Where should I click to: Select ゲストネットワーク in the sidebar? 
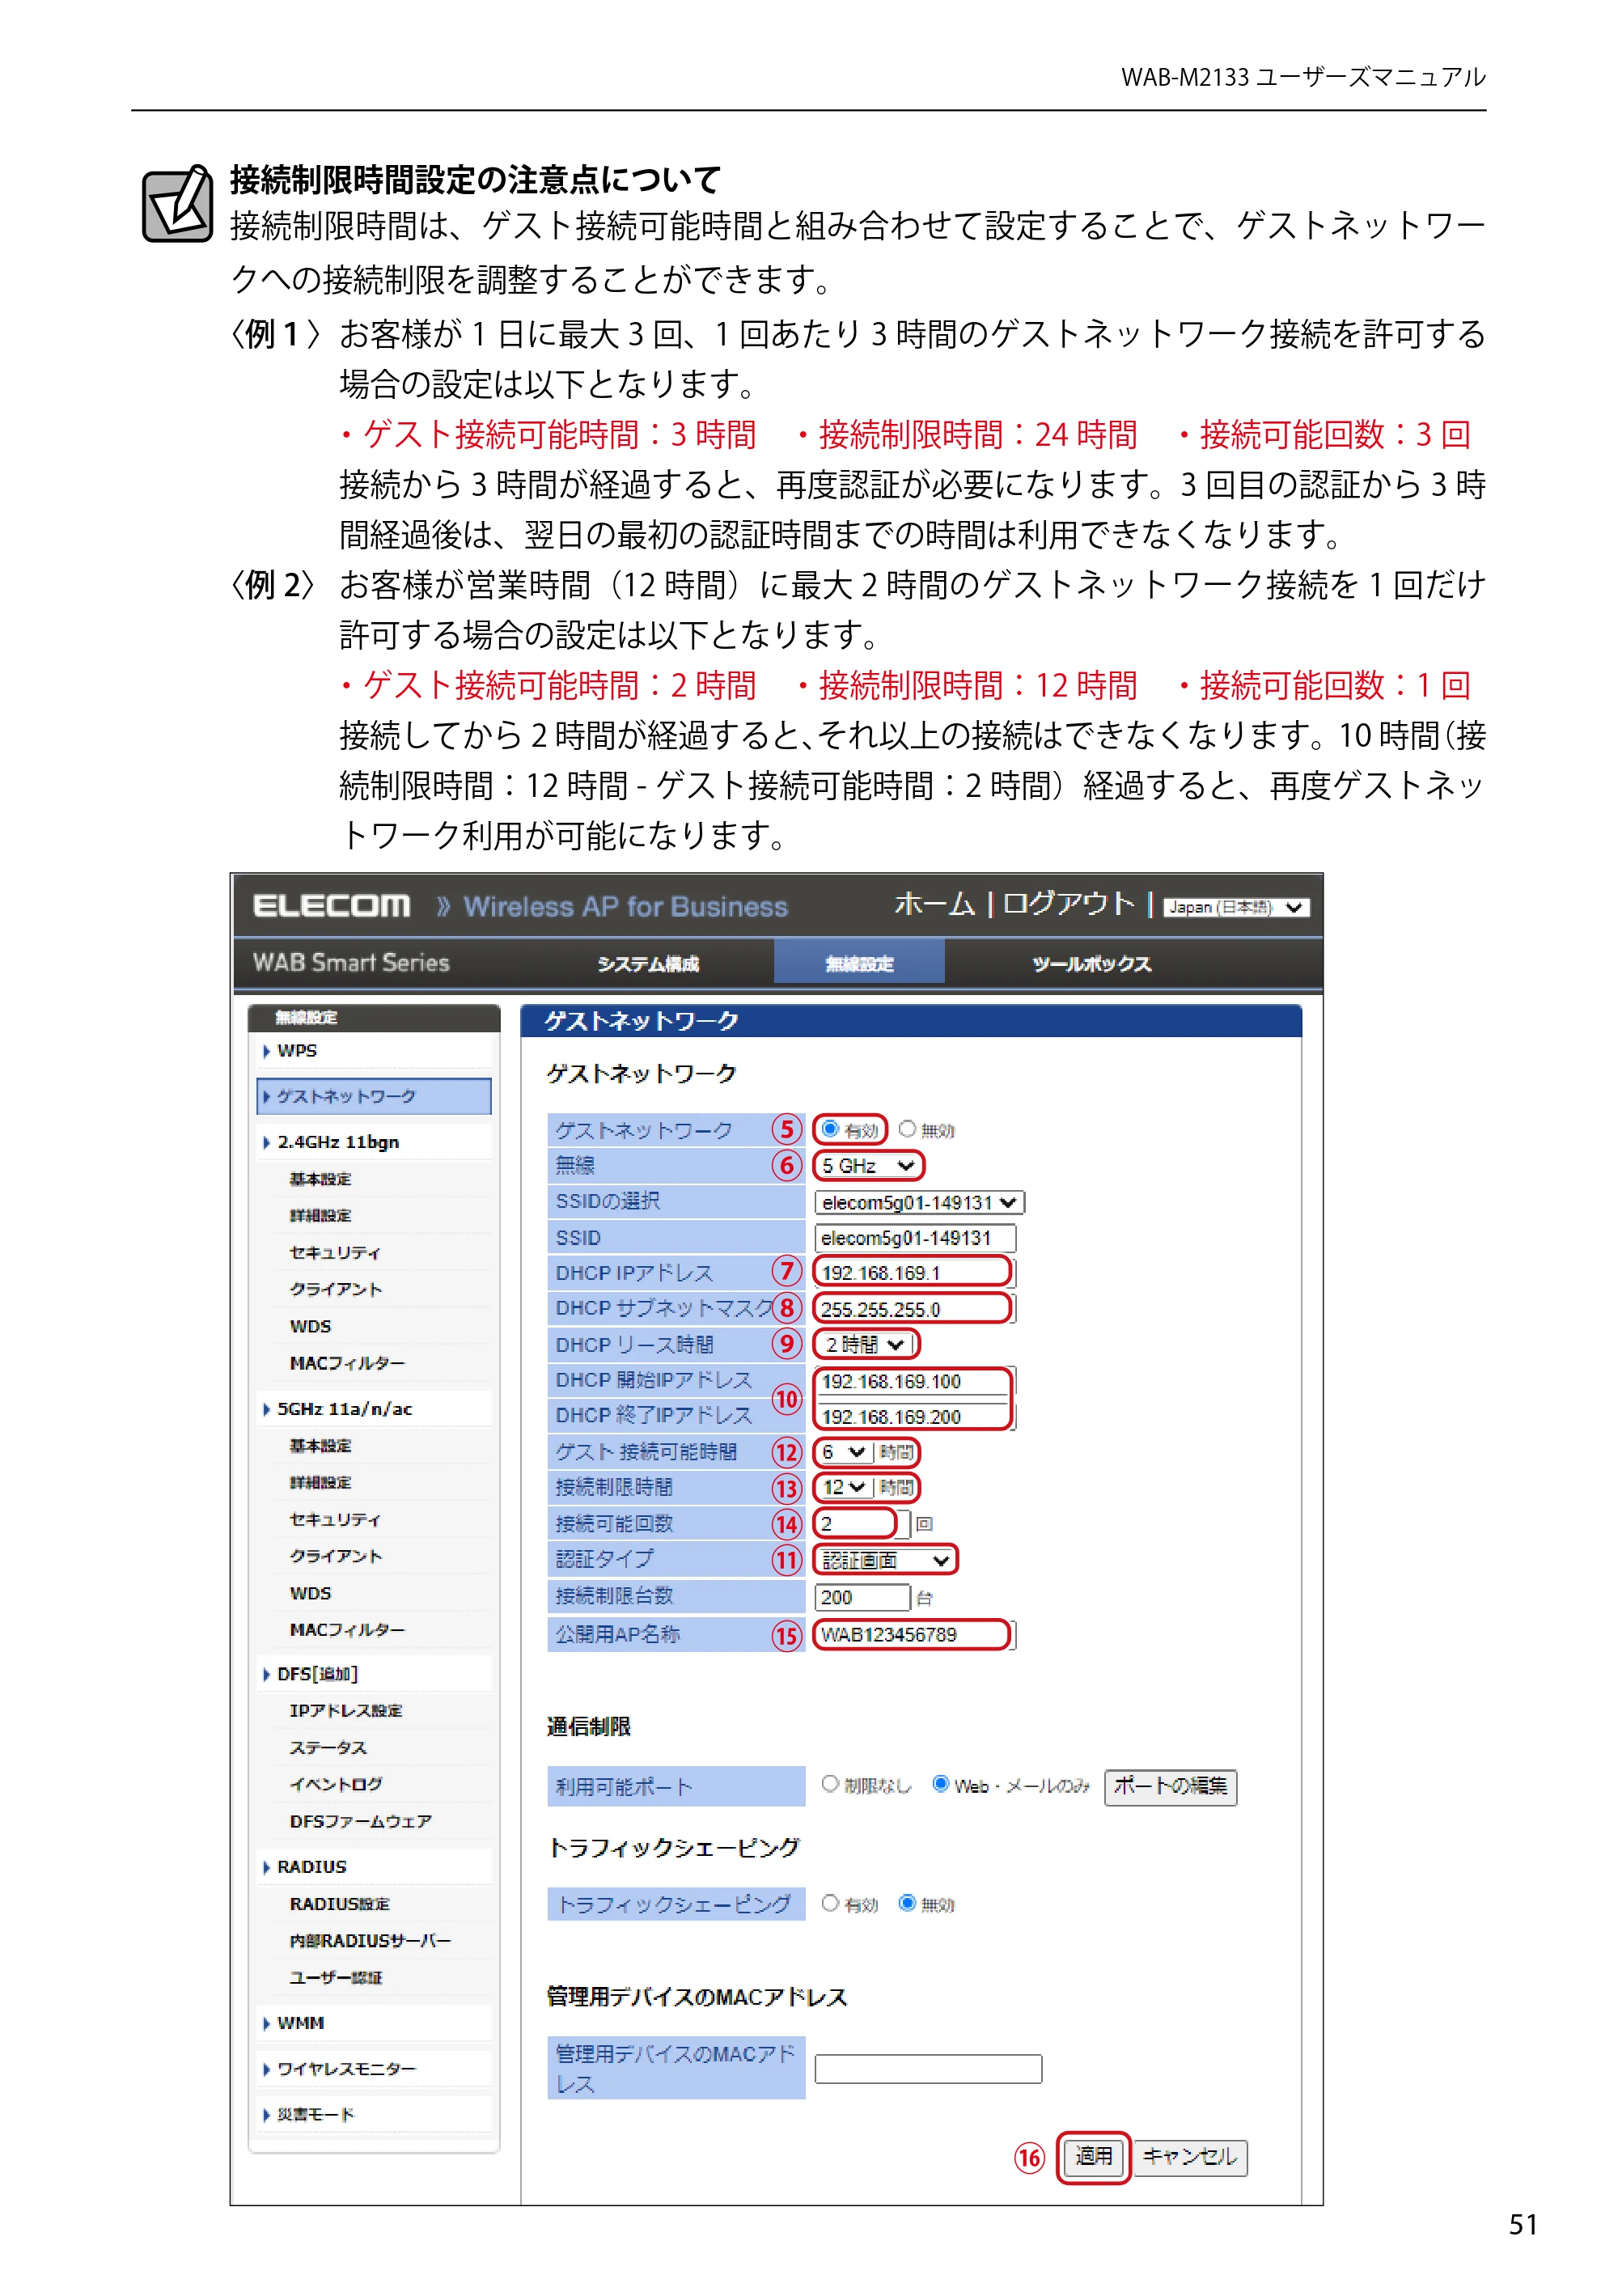click(x=374, y=1096)
